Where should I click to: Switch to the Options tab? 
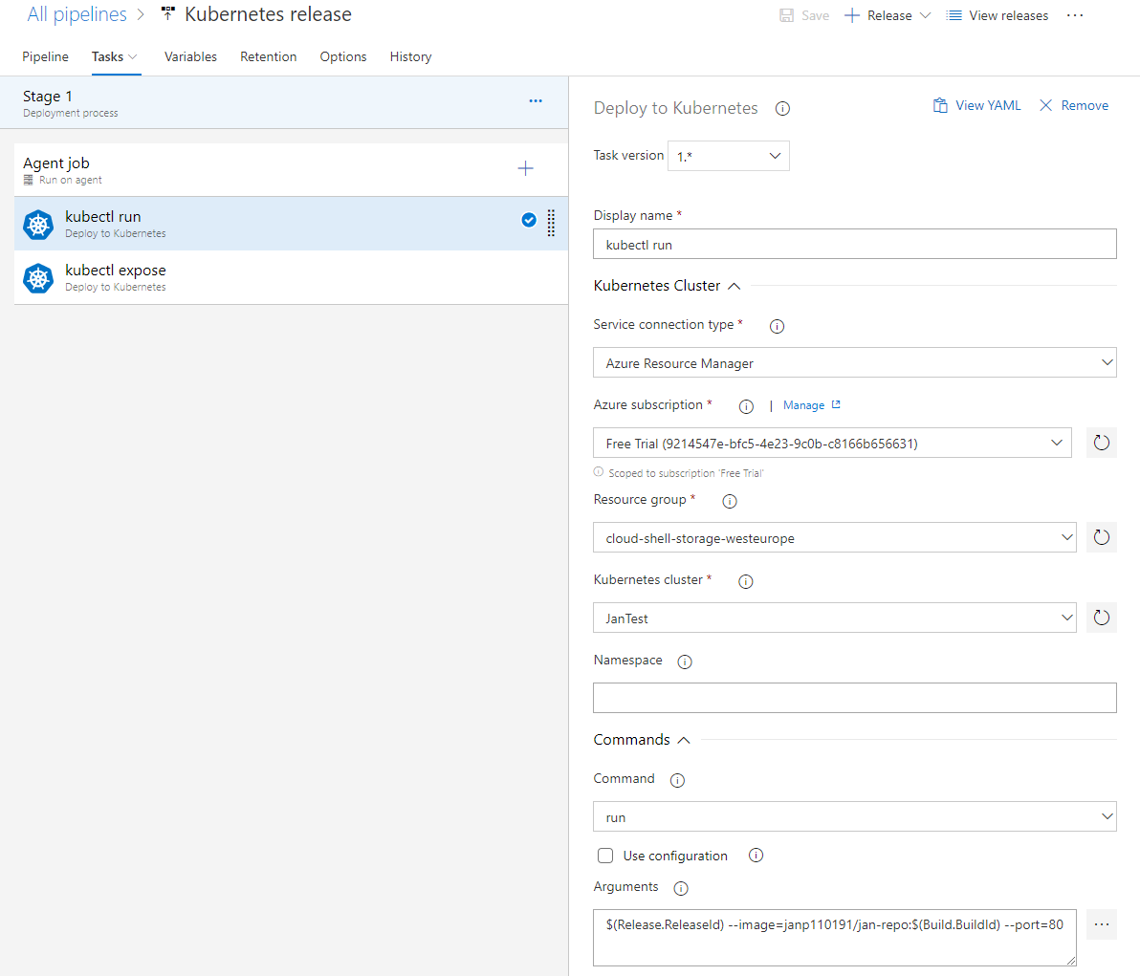pos(343,56)
